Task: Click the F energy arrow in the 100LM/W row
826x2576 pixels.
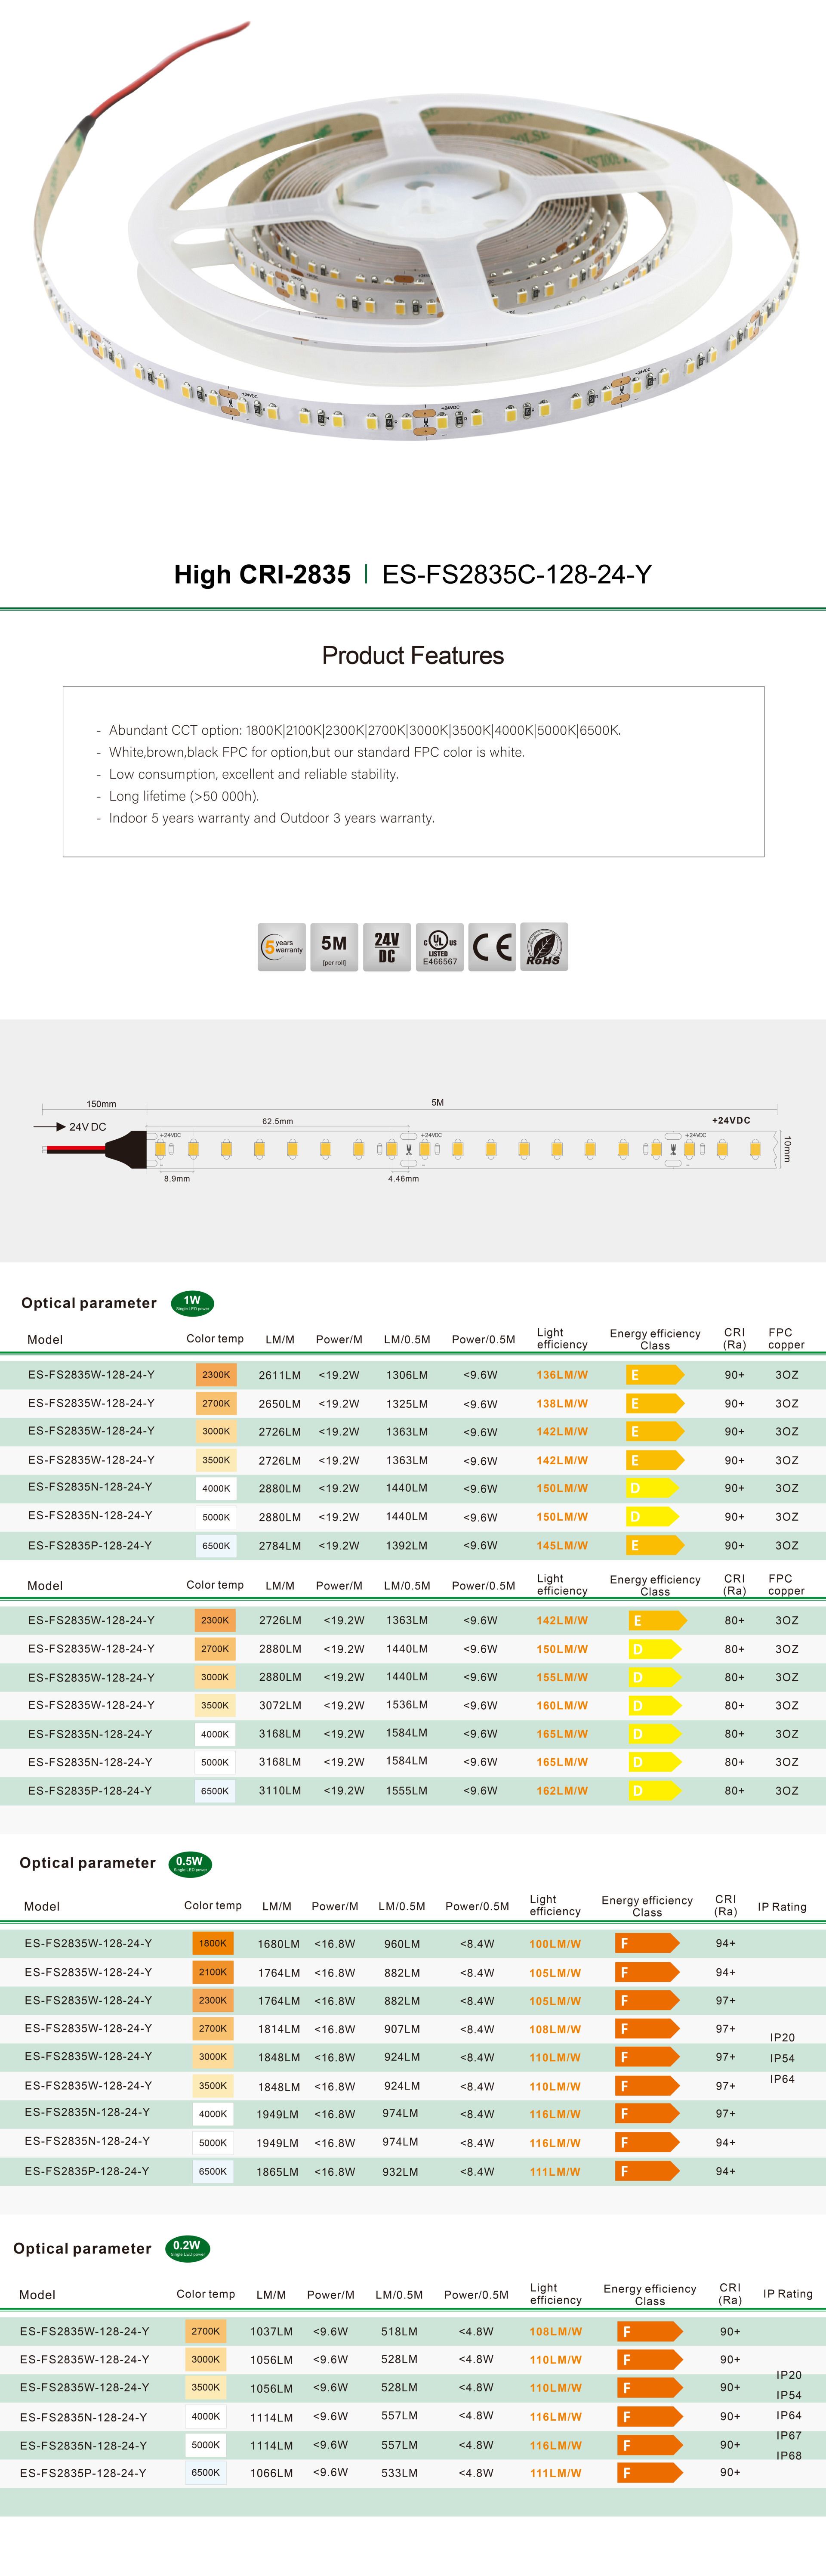Action: [647, 1943]
